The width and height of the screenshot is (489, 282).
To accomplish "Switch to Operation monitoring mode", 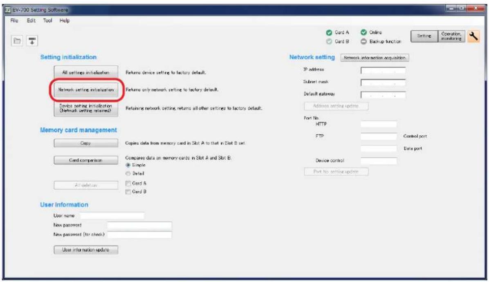I will [451, 36].
